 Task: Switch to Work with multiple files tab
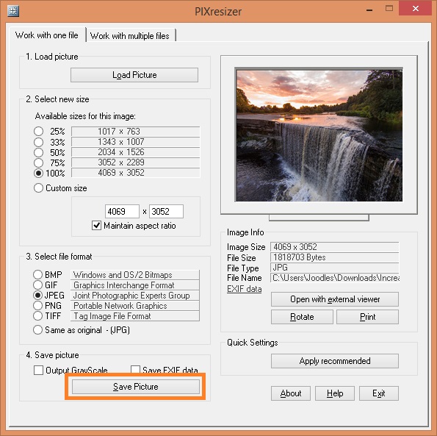click(x=130, y=36)
